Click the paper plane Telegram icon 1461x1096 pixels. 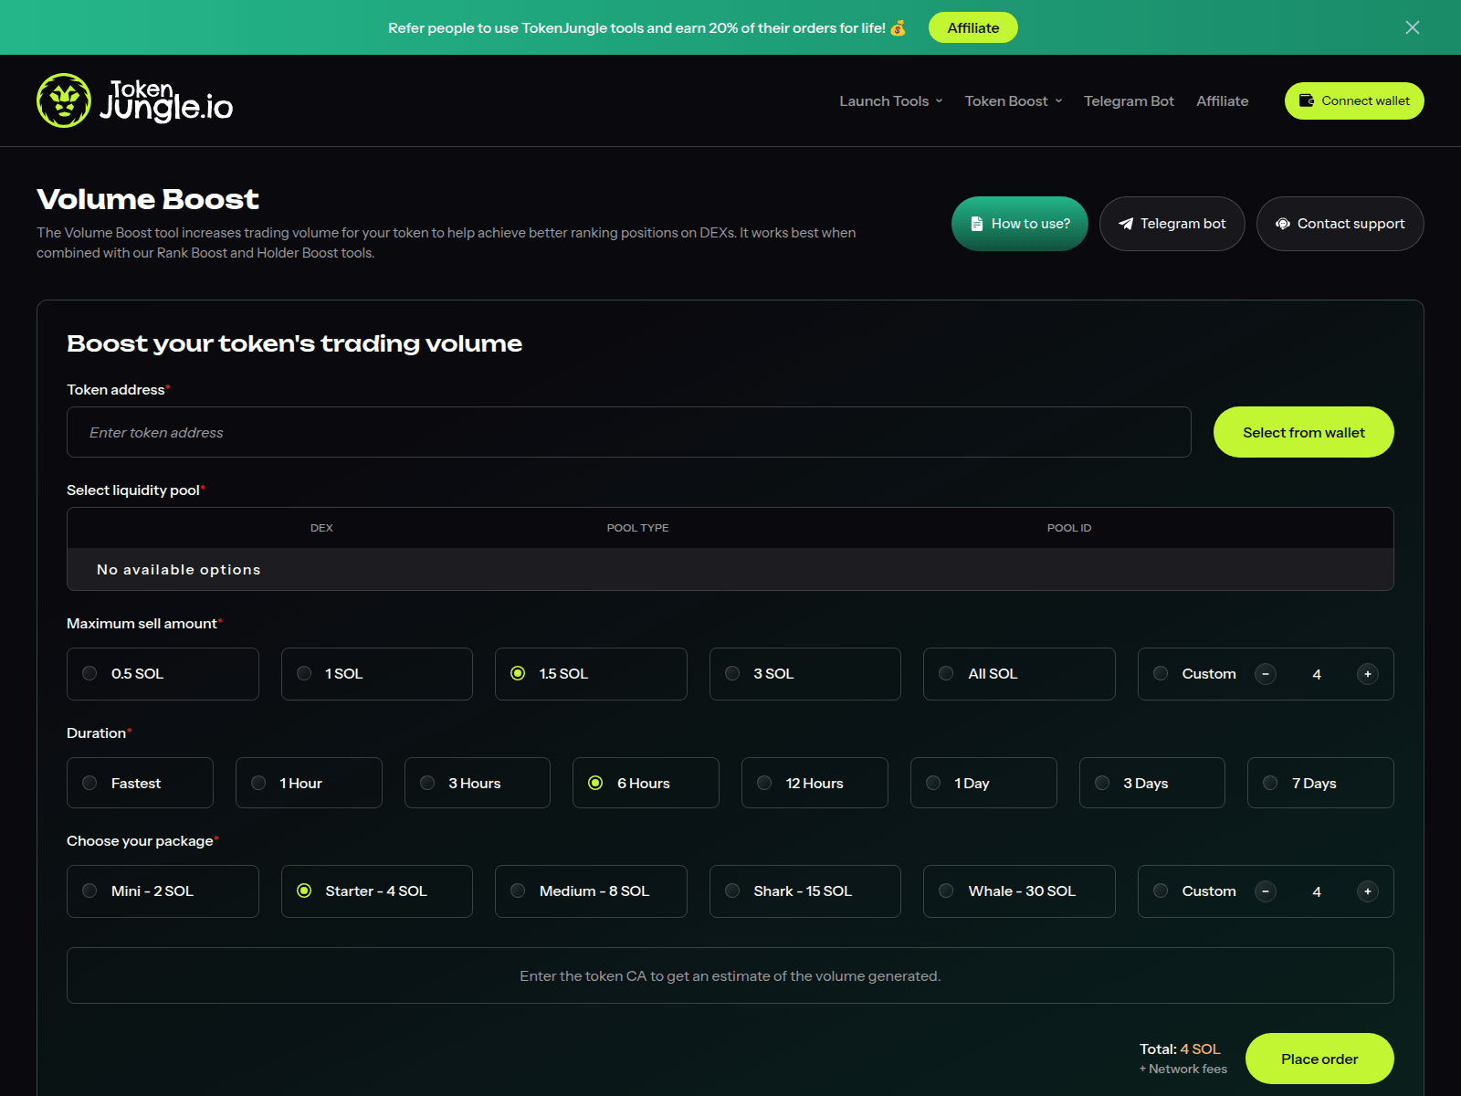click(1126, 224)
